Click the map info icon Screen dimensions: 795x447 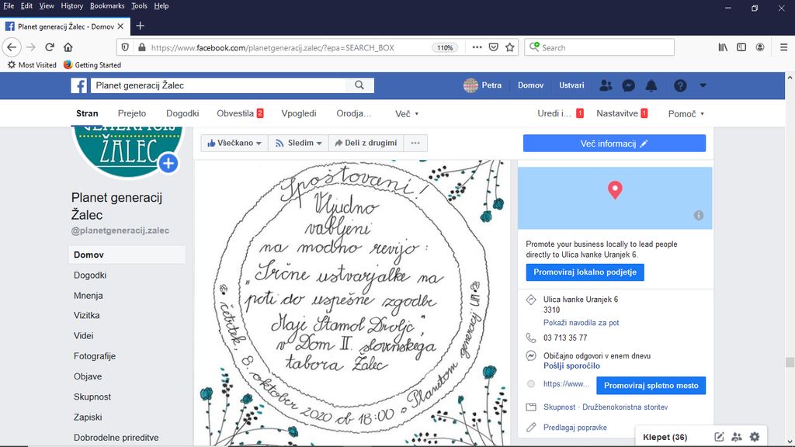click(698, 215)
